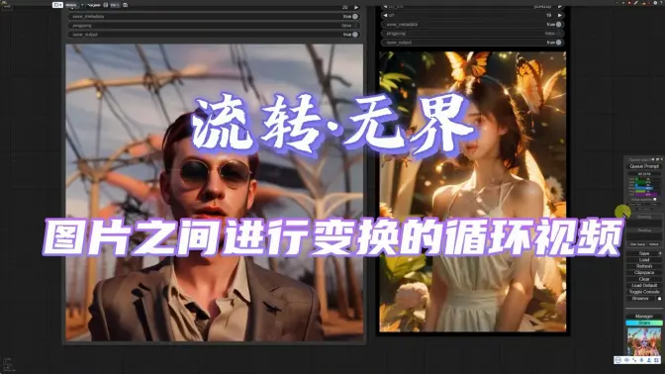Open the thumbnail image below Share
This screenshot has height=374, width=665.
(644, 341)
